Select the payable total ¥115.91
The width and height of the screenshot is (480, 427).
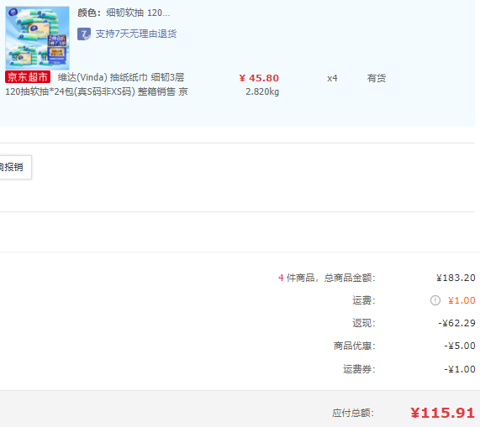click(442, 413)
